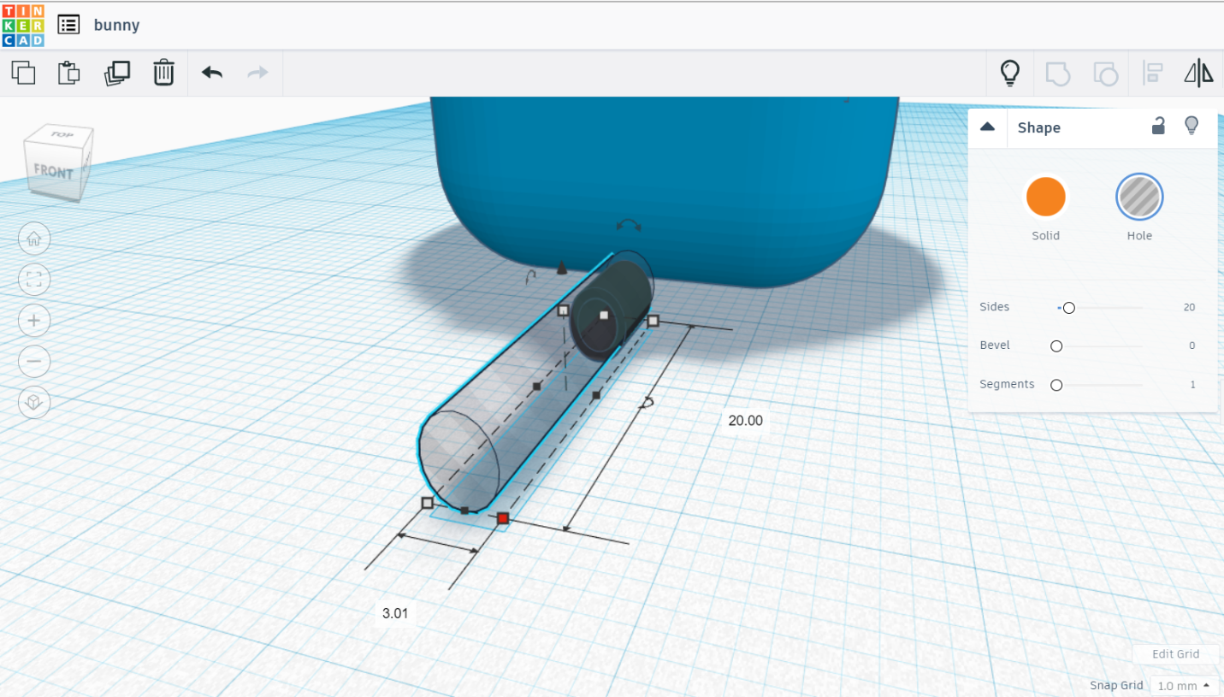Duplicate and repeat the shape
Viewport: 1224px width, 697px height.
[116, 73]
